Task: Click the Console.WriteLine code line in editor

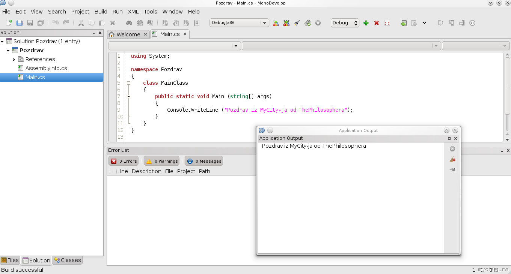Action: point(260,110)
